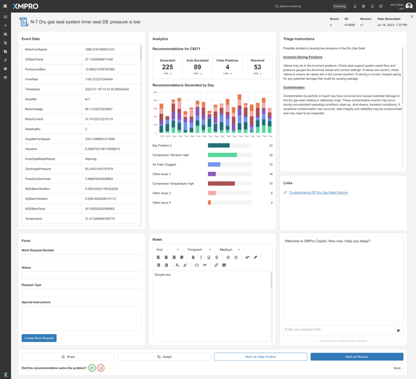Click the plus icon in sidebar
Viewport: 416px width, 379px height.
pos(5,26)
